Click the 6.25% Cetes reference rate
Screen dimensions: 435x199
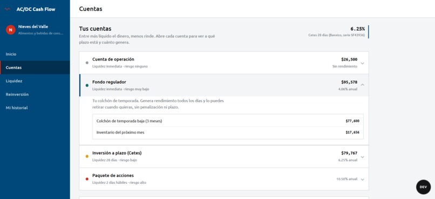pyautogui.click(x=358, y=29)
